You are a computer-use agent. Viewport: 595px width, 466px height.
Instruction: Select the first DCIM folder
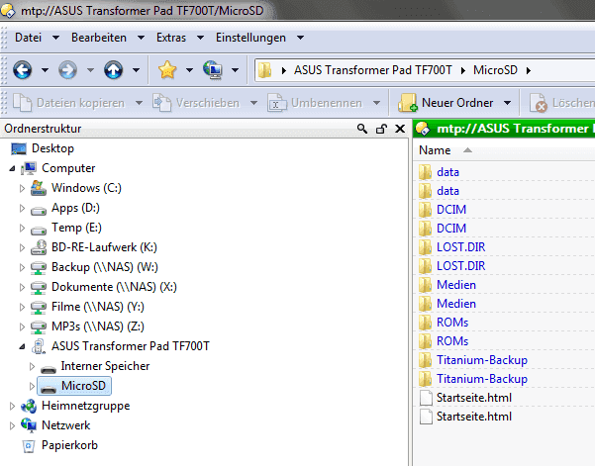pyautogui.click(x=451, y=210)
